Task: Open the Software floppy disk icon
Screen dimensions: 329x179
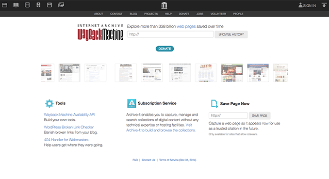Action: (49, 5)
